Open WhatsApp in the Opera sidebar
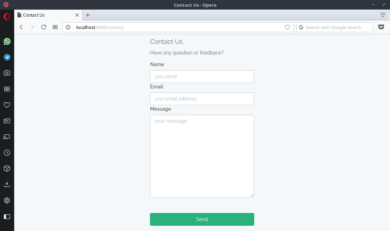This screenshot has height=231, width=390. [7, 41]
